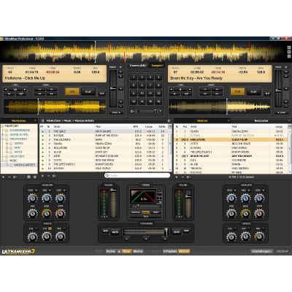The image size is (292, 292).
Task: Expand the GESPIELTE TITEL tree node
Action: click(x=3, y=134)
